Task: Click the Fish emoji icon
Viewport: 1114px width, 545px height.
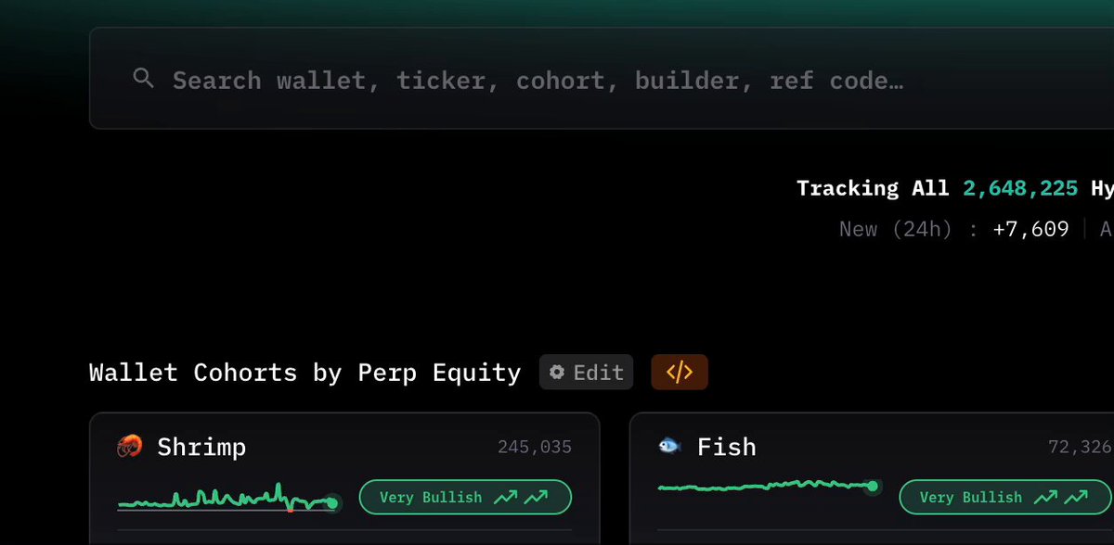Action: click(x=669, y=446)
